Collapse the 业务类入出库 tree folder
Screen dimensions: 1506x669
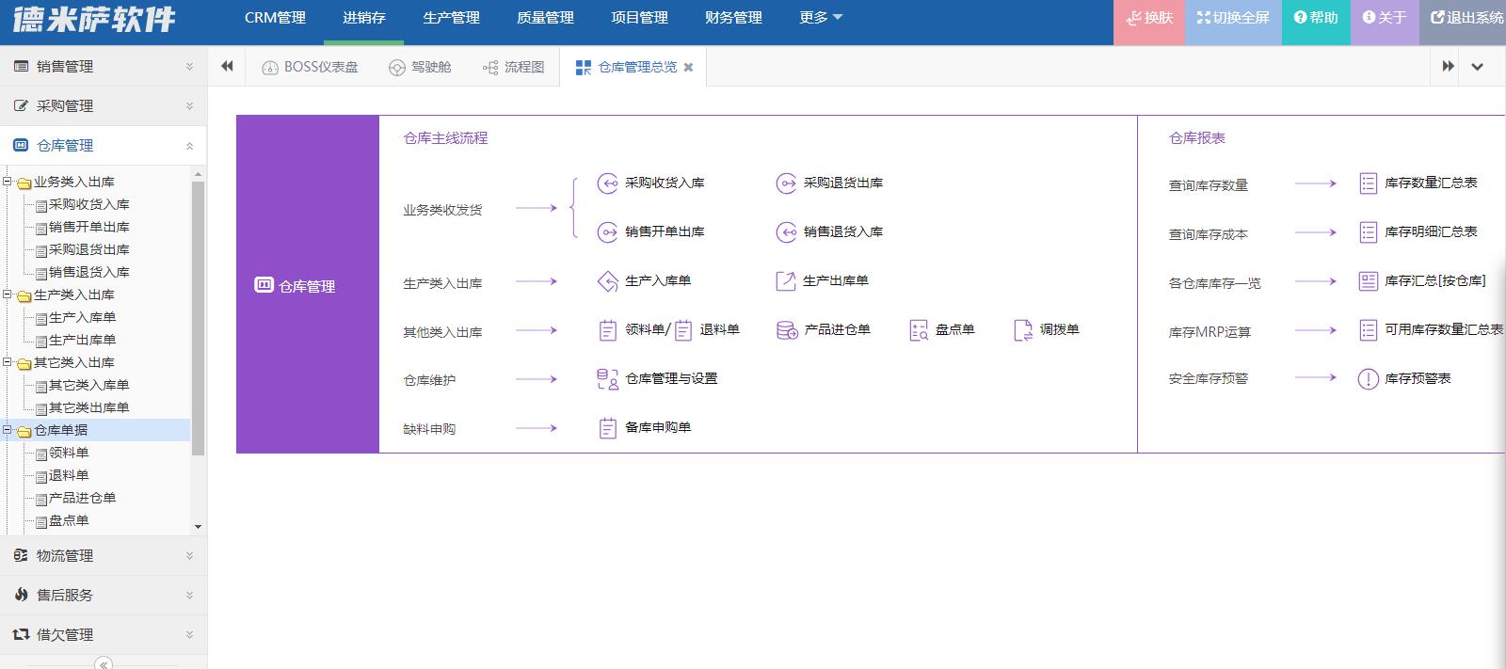point(8,182)
